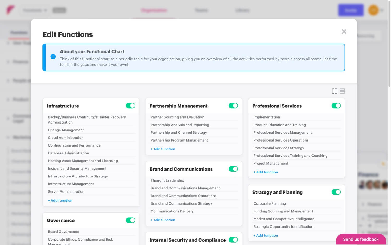
Task: Disable the Infrastructure function toggle
Action: [x=130, y=106]
